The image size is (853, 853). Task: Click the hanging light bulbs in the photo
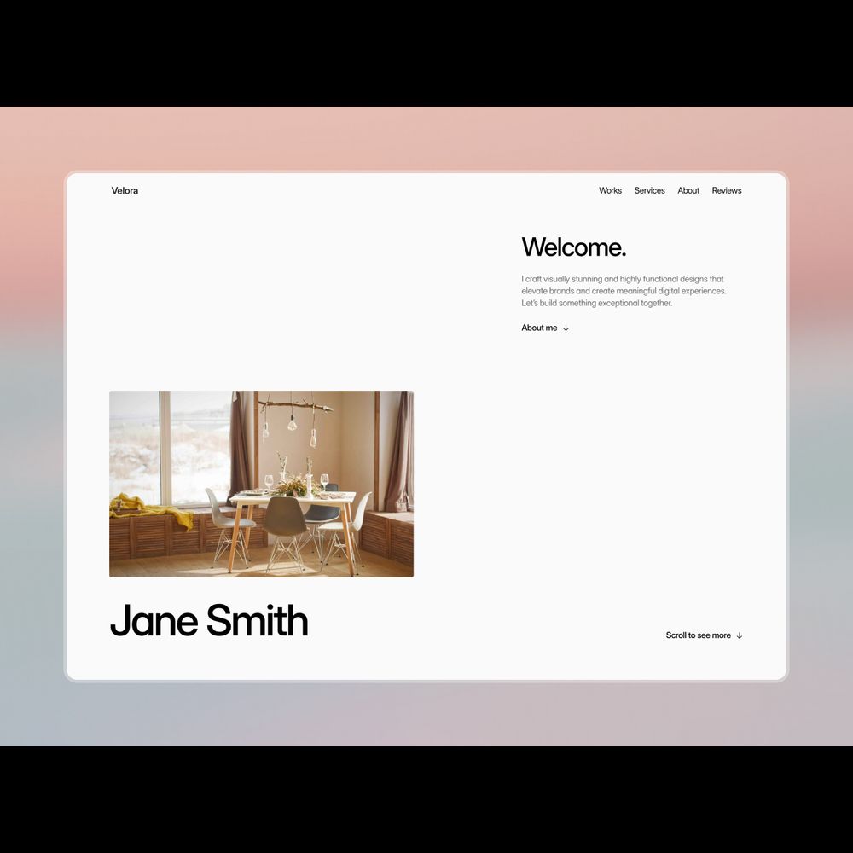(x=293, y=424)
